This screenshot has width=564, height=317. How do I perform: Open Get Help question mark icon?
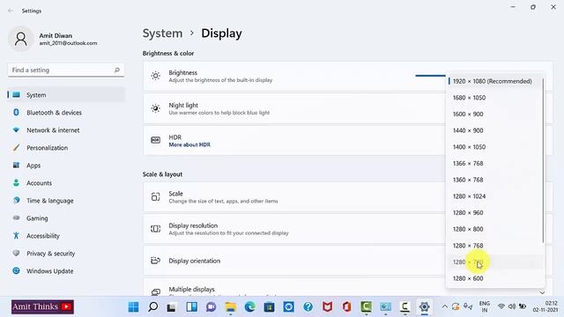coord(308,307)
